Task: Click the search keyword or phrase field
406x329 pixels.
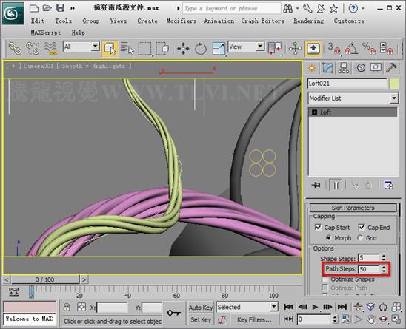Action: coord(231,9)
